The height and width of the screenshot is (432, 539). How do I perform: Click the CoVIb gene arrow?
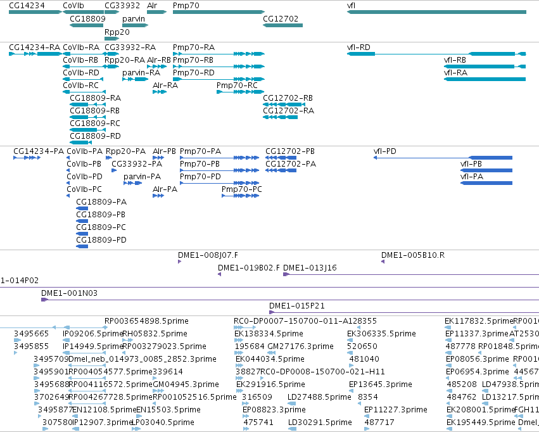click(x=84, y=12)
